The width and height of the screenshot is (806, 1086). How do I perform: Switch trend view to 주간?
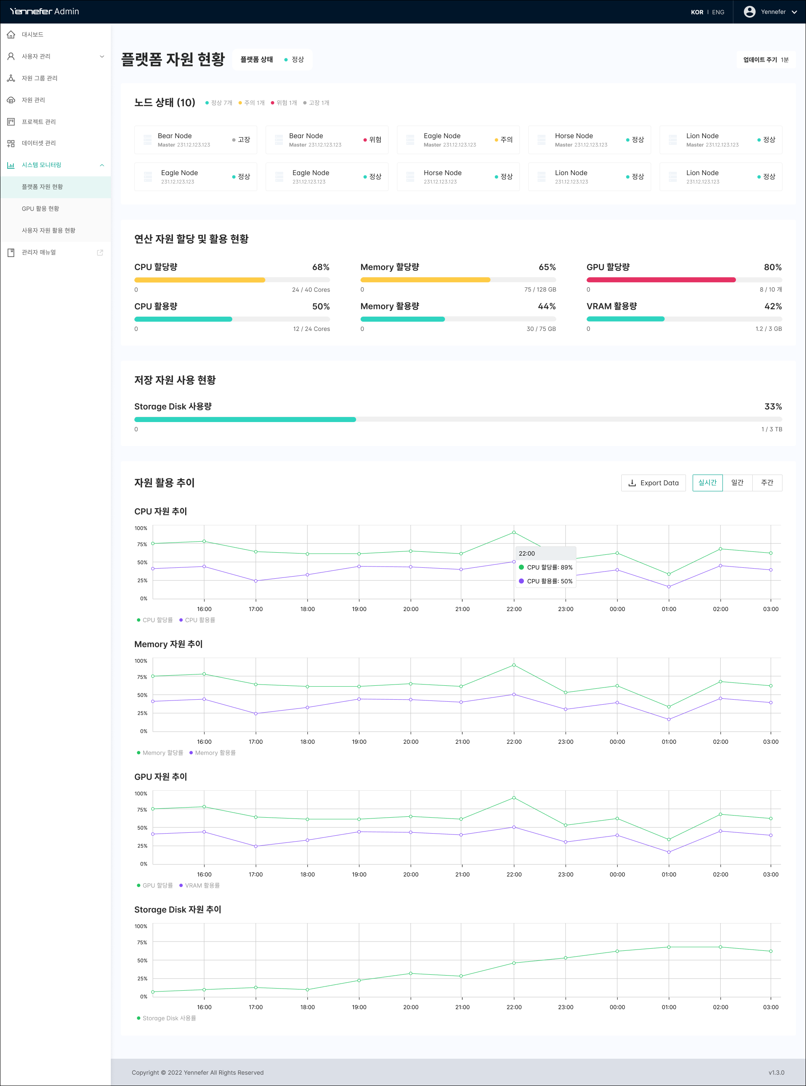(767, 483)
